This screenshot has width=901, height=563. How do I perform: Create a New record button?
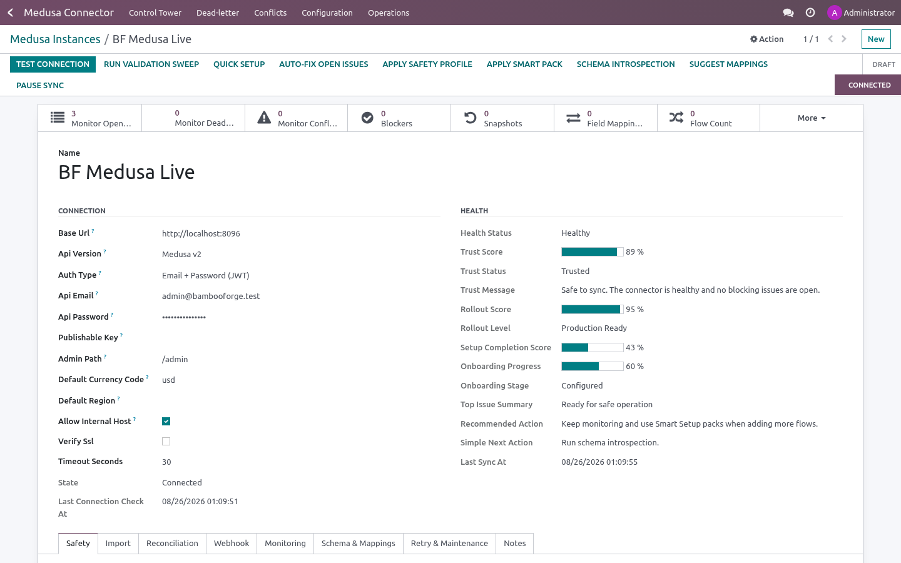(x=876, y=39)
